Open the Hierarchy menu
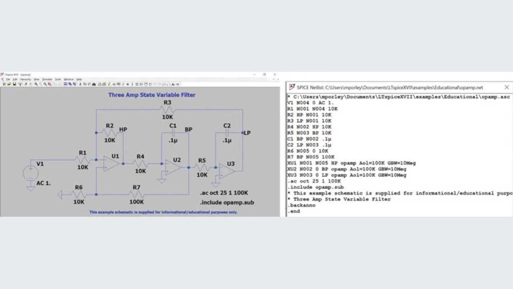The height and width of the screenshot is (289, 513). point(25,79)
